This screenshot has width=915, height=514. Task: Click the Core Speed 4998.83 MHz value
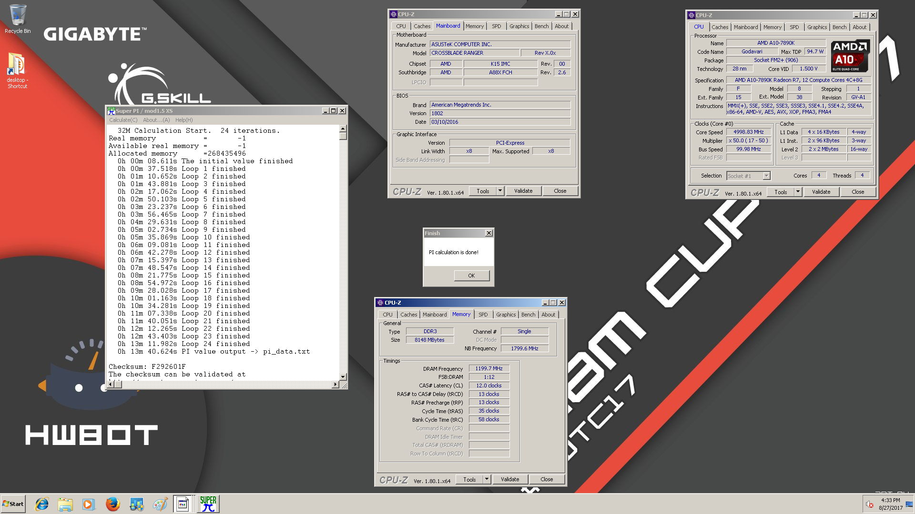(x=749, y=132)
